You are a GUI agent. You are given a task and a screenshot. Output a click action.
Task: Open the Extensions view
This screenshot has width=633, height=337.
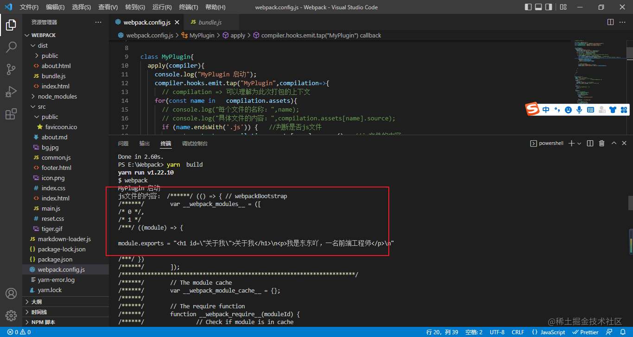11,114
